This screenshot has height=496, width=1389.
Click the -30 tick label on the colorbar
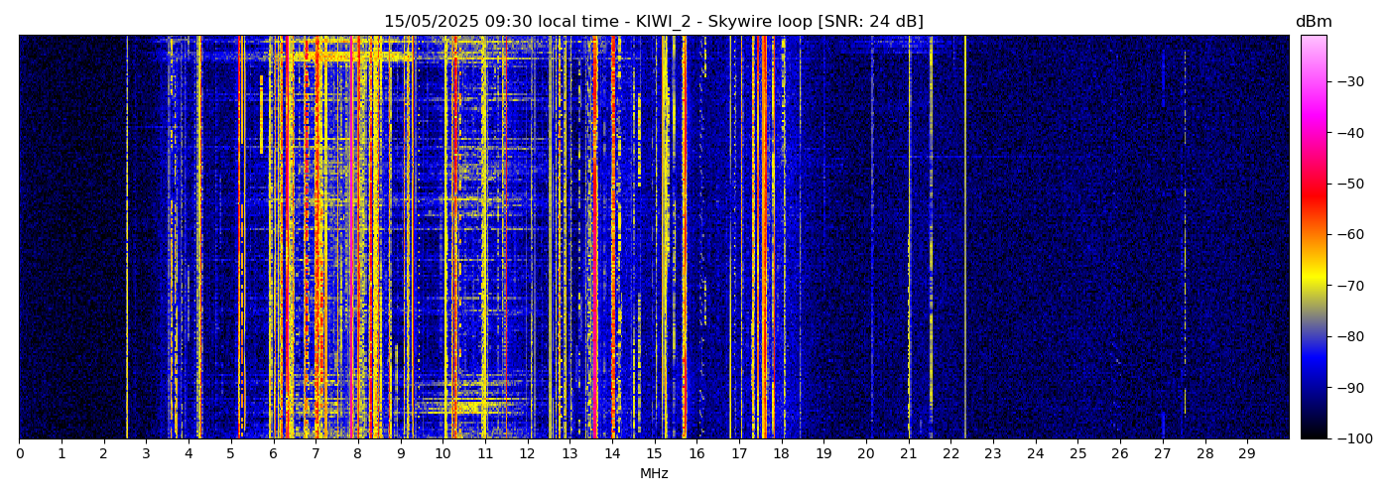[x=1349, y=81]
